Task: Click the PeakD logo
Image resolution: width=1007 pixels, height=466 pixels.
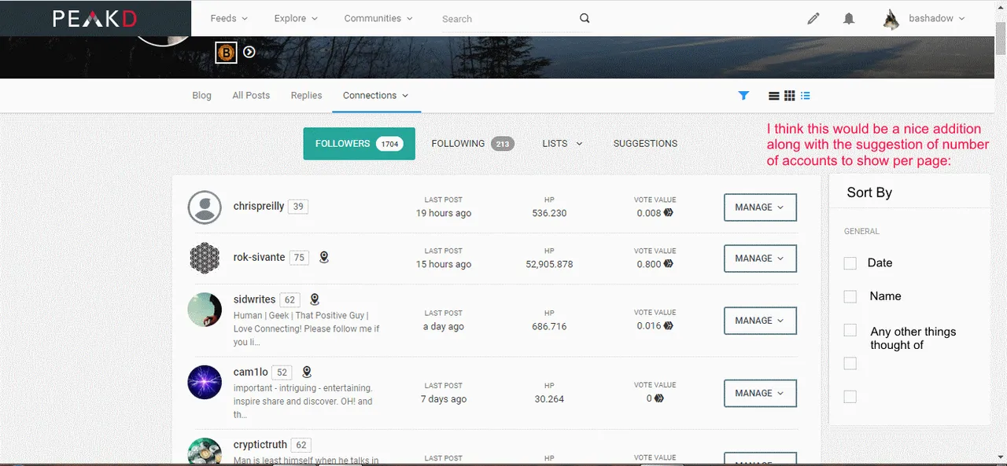Action: pos(94,18)
